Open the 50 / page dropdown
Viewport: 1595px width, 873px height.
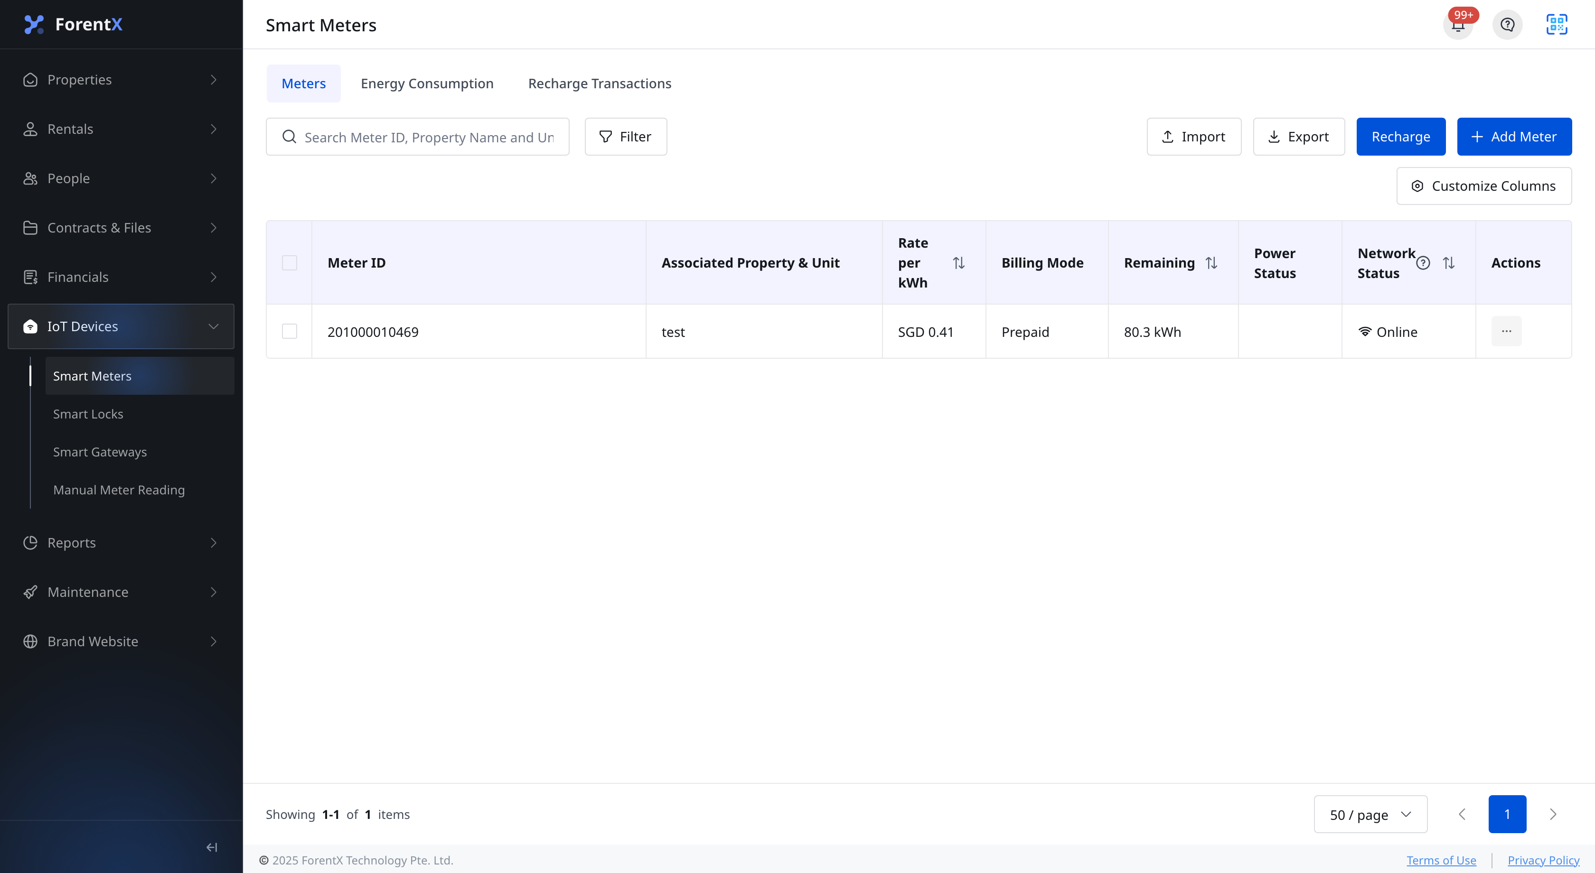[x=1370, y=814]
